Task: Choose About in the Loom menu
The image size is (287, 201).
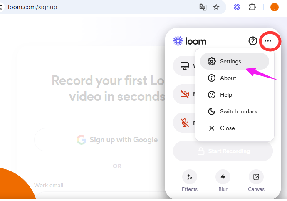Action: 228,78
